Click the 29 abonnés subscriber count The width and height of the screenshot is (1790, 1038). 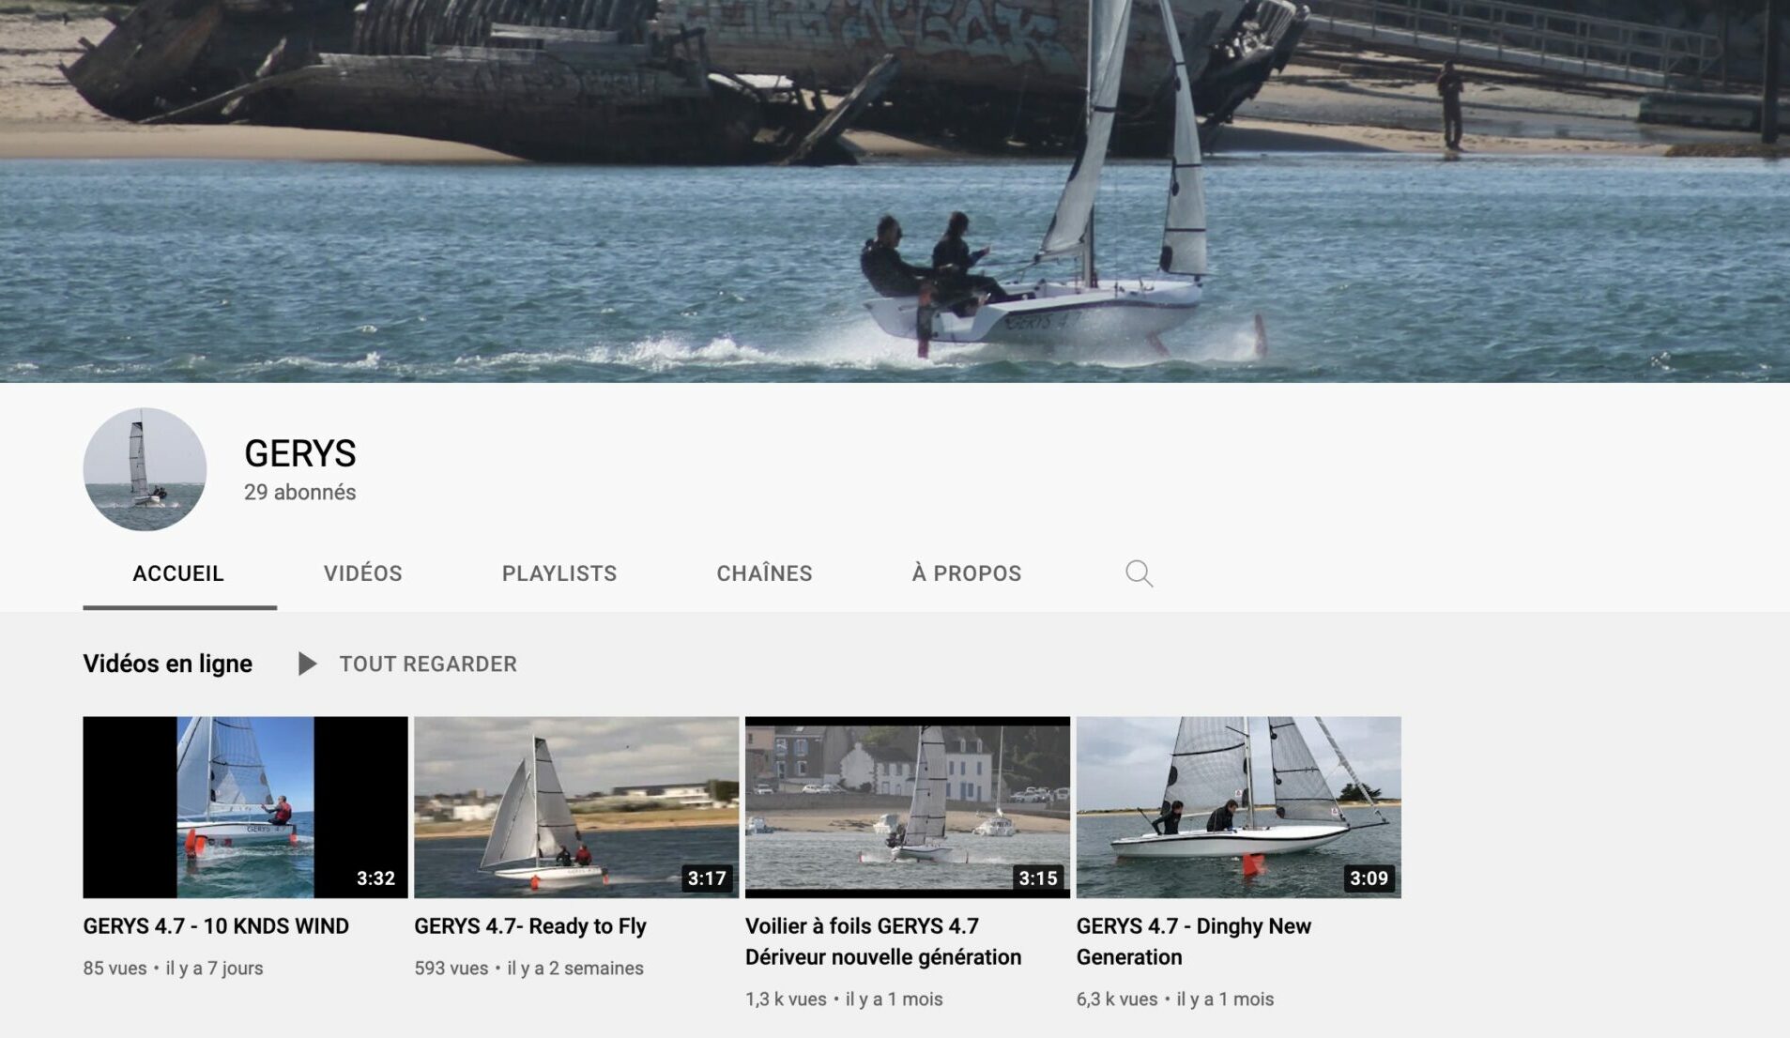tap(300, 493)
